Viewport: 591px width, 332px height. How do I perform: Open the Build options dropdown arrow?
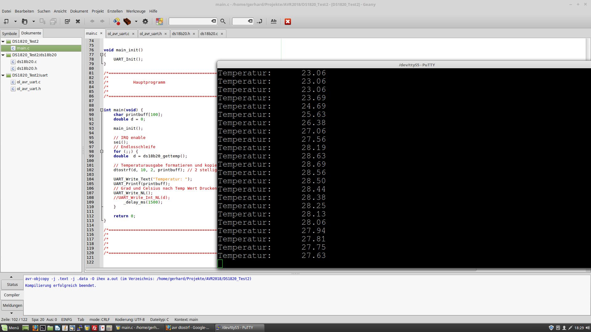(136, 22)
